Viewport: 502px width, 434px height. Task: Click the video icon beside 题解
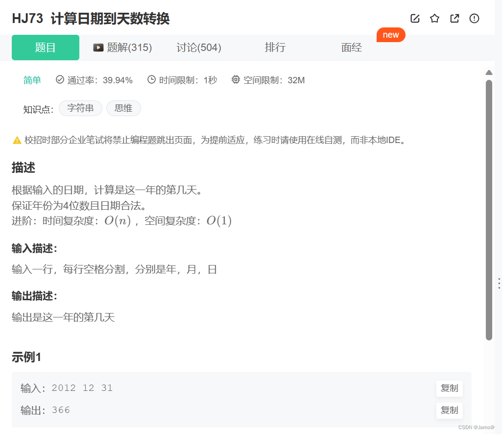pos(98,48)
